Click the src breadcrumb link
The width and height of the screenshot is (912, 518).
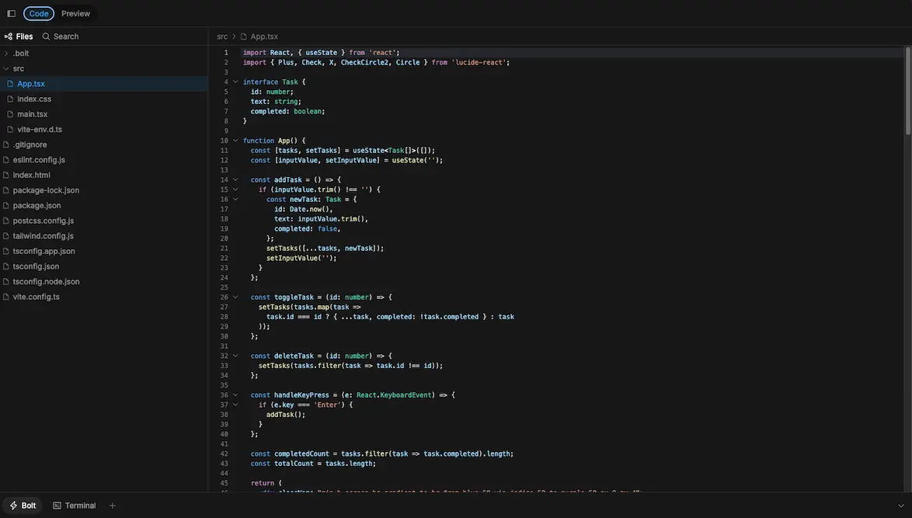pyautogui.click(x=222, y=37)
